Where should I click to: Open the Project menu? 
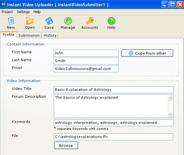coord(7,12)
